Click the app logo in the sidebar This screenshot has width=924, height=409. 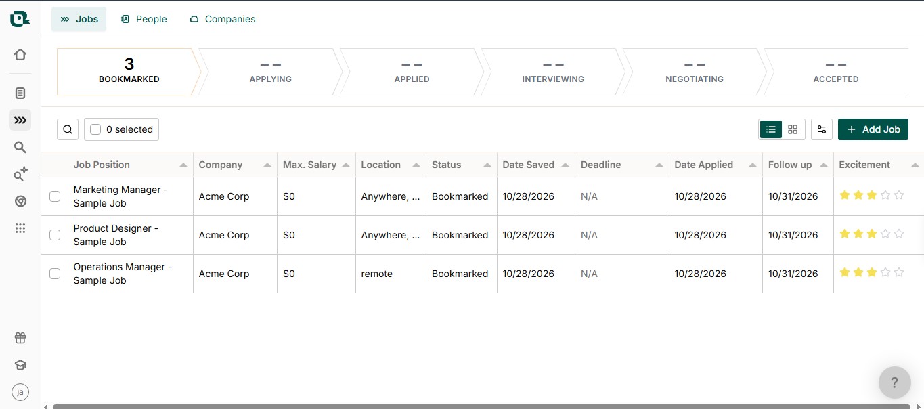pyautogui.click(x=20, y=19)
